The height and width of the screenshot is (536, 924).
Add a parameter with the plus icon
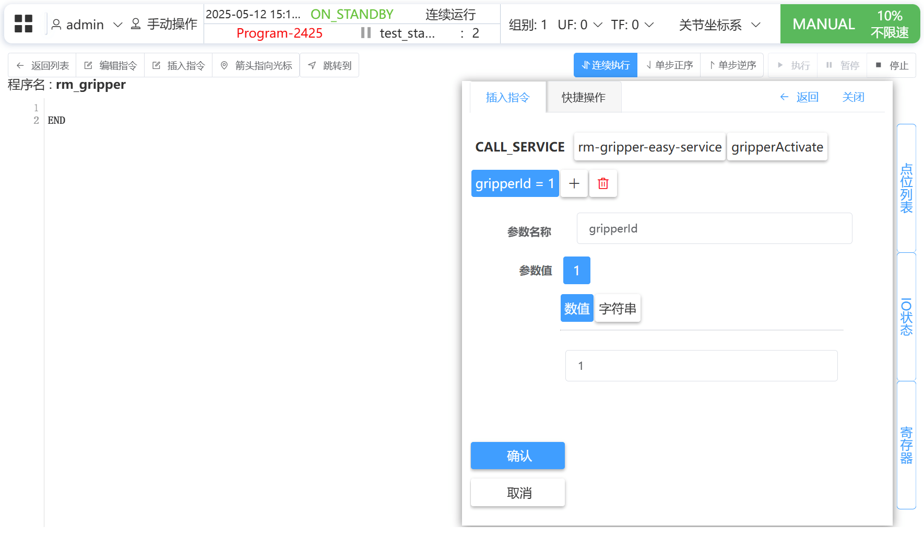[574, 183]
